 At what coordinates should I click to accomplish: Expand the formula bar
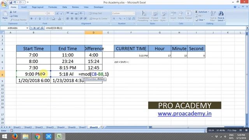(x=247, y=28)
